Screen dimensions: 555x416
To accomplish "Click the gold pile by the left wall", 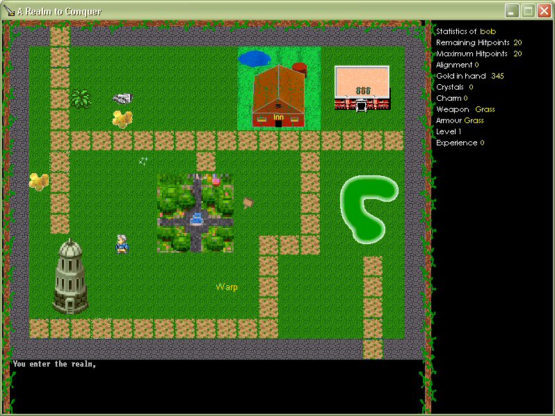I will (38, 182).
